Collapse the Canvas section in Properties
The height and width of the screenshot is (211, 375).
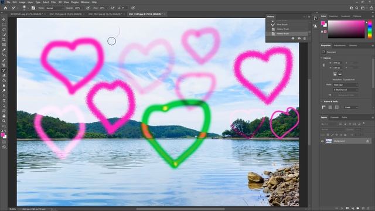322,58
